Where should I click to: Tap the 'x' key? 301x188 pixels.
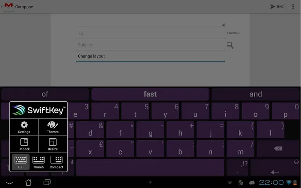click(x=90, y=148)
